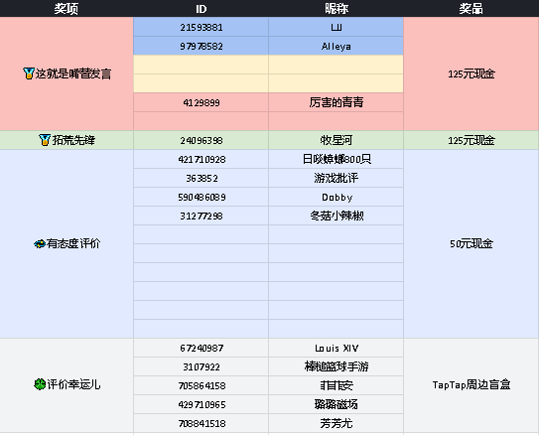Click ID cell 708841518
Viewport: 539px width, 435px height.
(x=201, y=423)
